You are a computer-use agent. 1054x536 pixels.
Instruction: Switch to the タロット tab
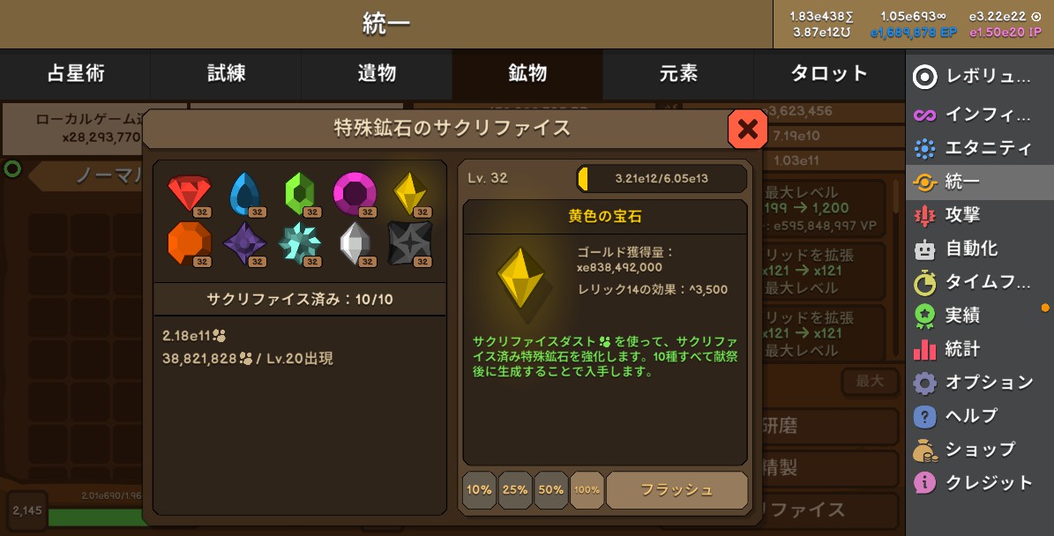click(829, 74)
